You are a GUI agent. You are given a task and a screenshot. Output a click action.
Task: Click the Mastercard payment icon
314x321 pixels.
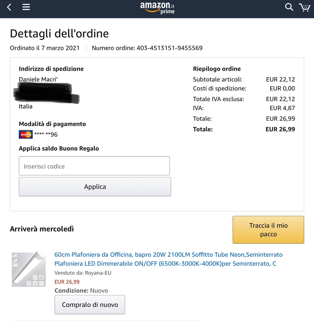point(26,134)
